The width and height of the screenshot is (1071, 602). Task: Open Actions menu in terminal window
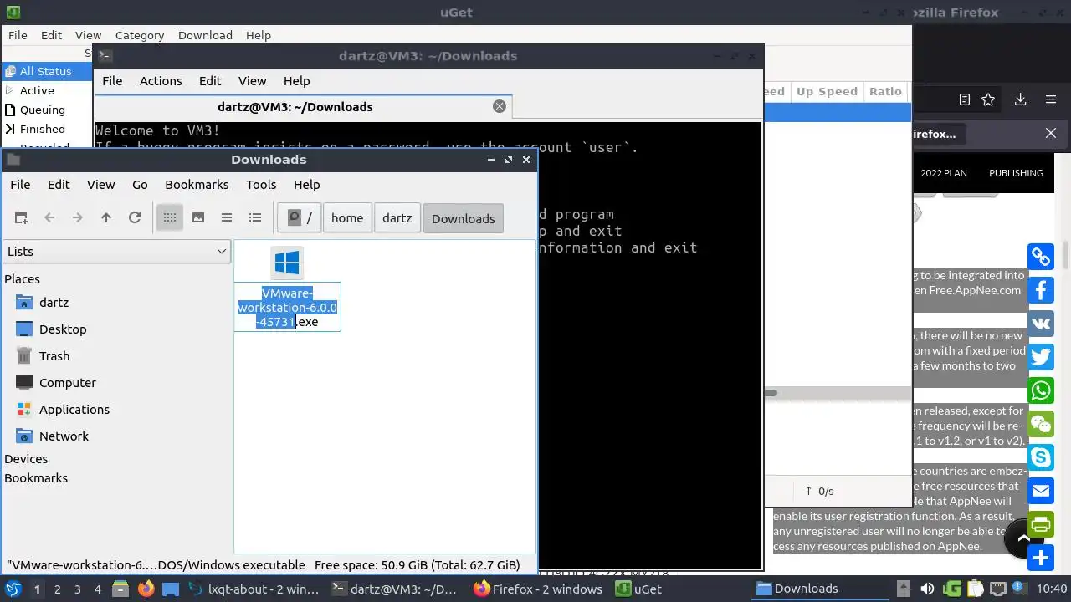[161, 81]
